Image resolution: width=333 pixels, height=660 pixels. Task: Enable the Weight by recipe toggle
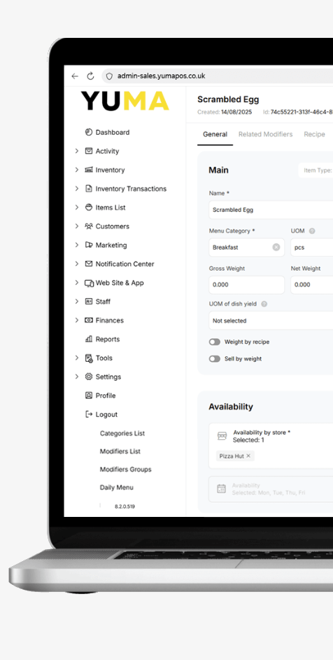[215, 342]
